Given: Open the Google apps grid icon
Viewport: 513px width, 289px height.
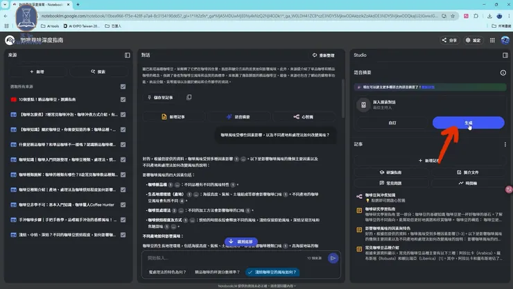Looking at the screenshot, I should pos(492,40).
